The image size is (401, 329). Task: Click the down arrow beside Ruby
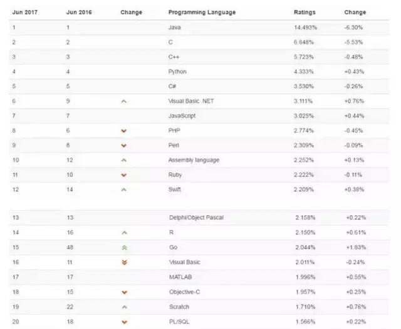coord(124,175)
